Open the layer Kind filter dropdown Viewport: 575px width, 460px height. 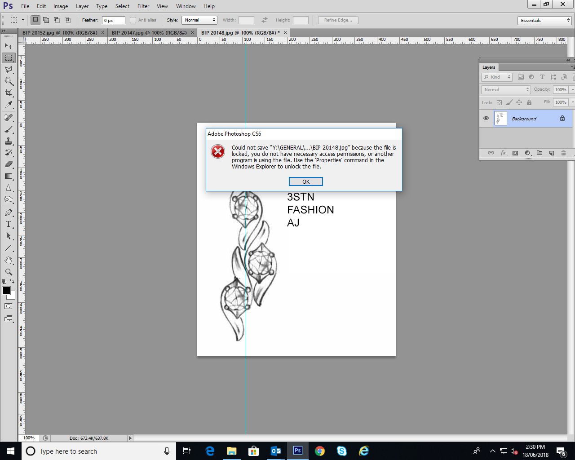pyautogui.click(x=497, y=77)
